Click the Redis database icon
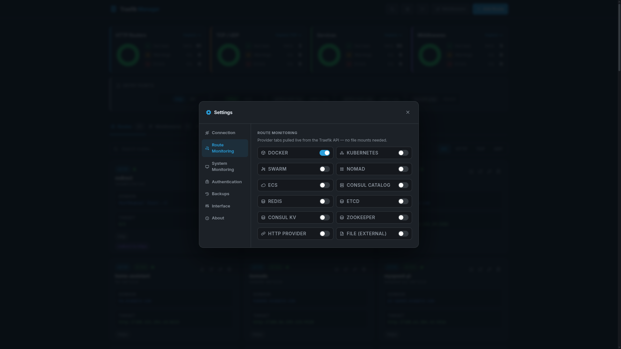621x349 pixels. coord(263,201)
